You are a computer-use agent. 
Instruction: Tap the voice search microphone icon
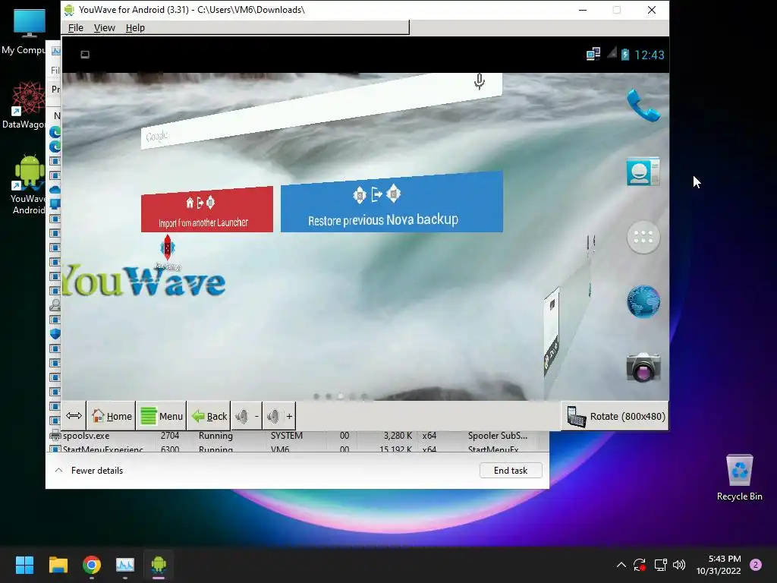pyautogui.click(x=479, y=82)
